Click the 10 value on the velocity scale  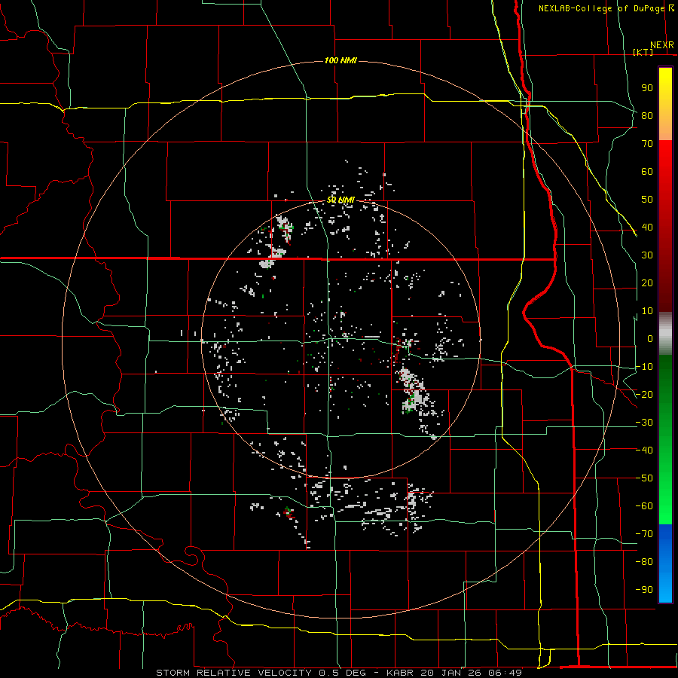point(647,311)
